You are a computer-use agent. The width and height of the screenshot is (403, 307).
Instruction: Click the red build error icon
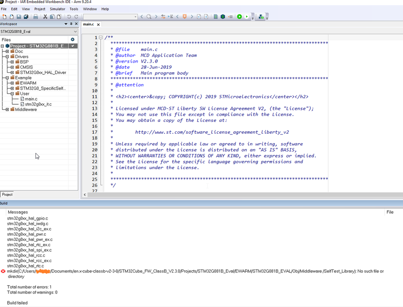3,271
